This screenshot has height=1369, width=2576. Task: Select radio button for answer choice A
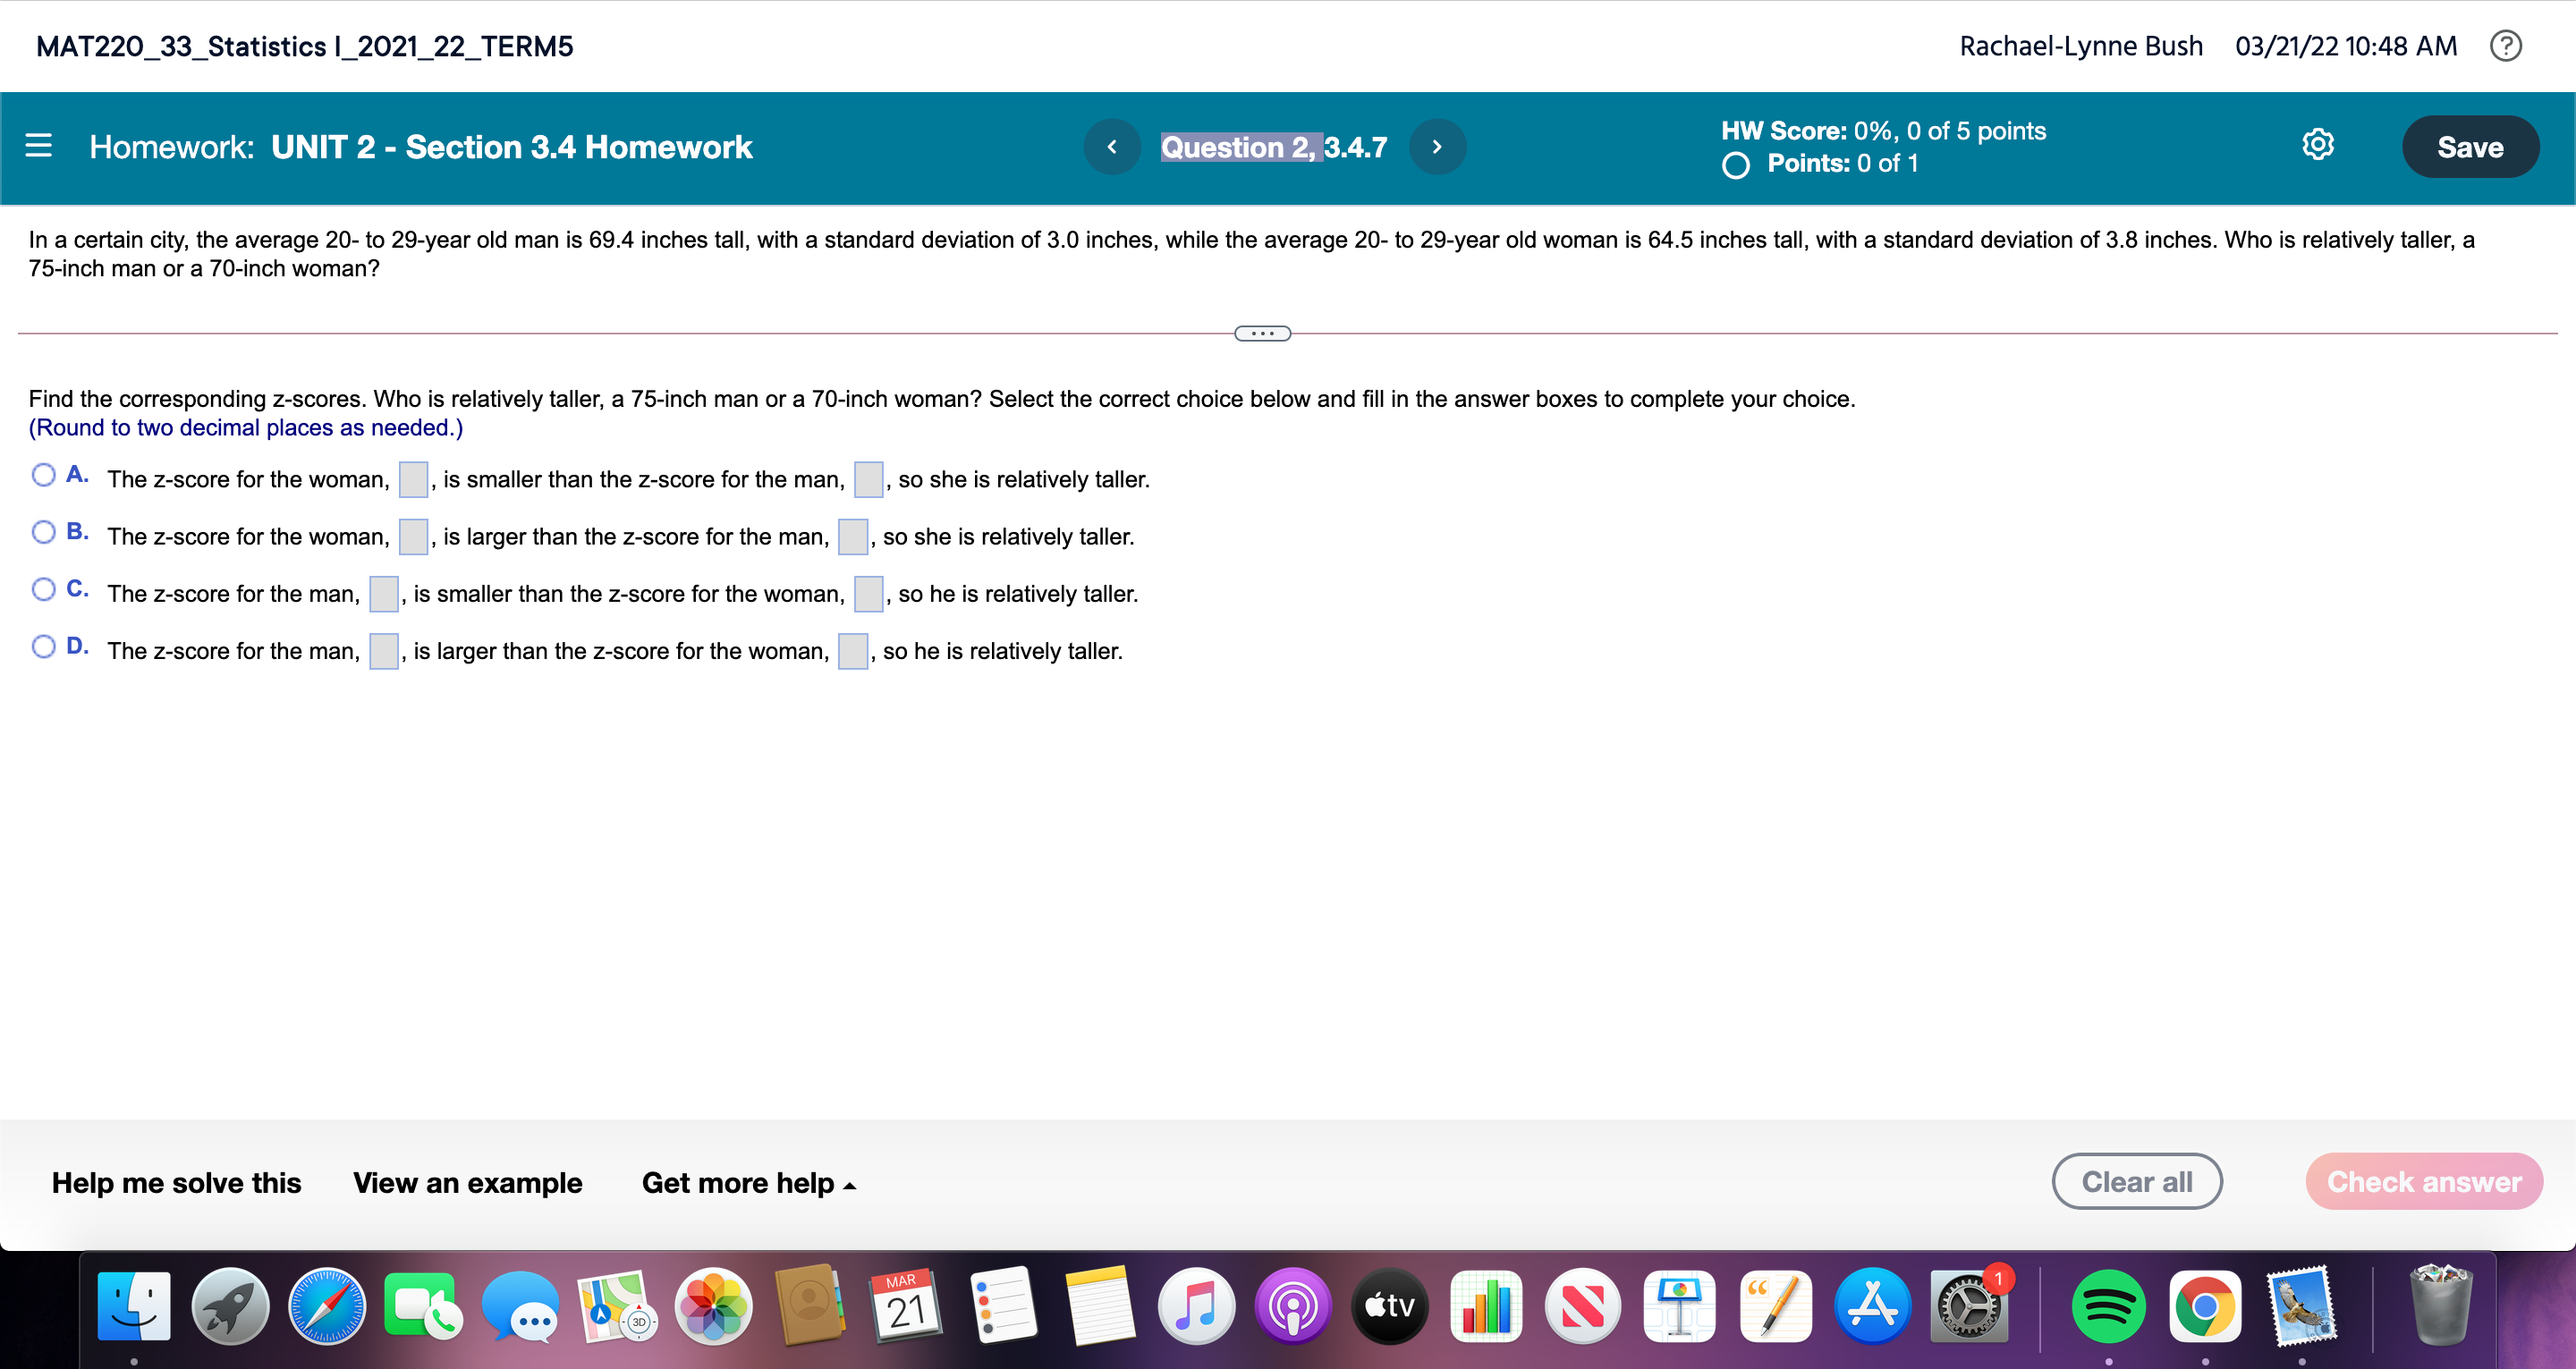43,474
